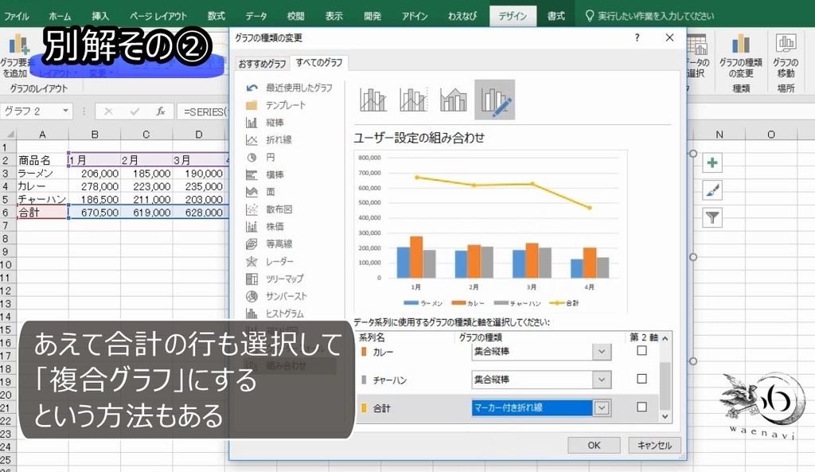Open the ページレイアウト ribbon tab
Image resolution: width=815 pixels, height=472 pixels.
click(x=158, y=16)
